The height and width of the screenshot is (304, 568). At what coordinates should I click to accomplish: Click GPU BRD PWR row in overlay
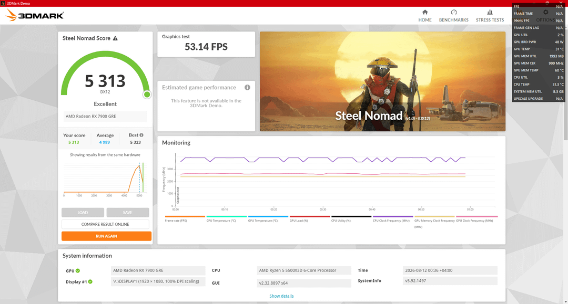pyautogui.click(x=539, y=42)
